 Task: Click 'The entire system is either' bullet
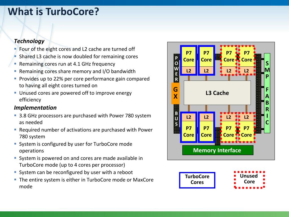86,183
